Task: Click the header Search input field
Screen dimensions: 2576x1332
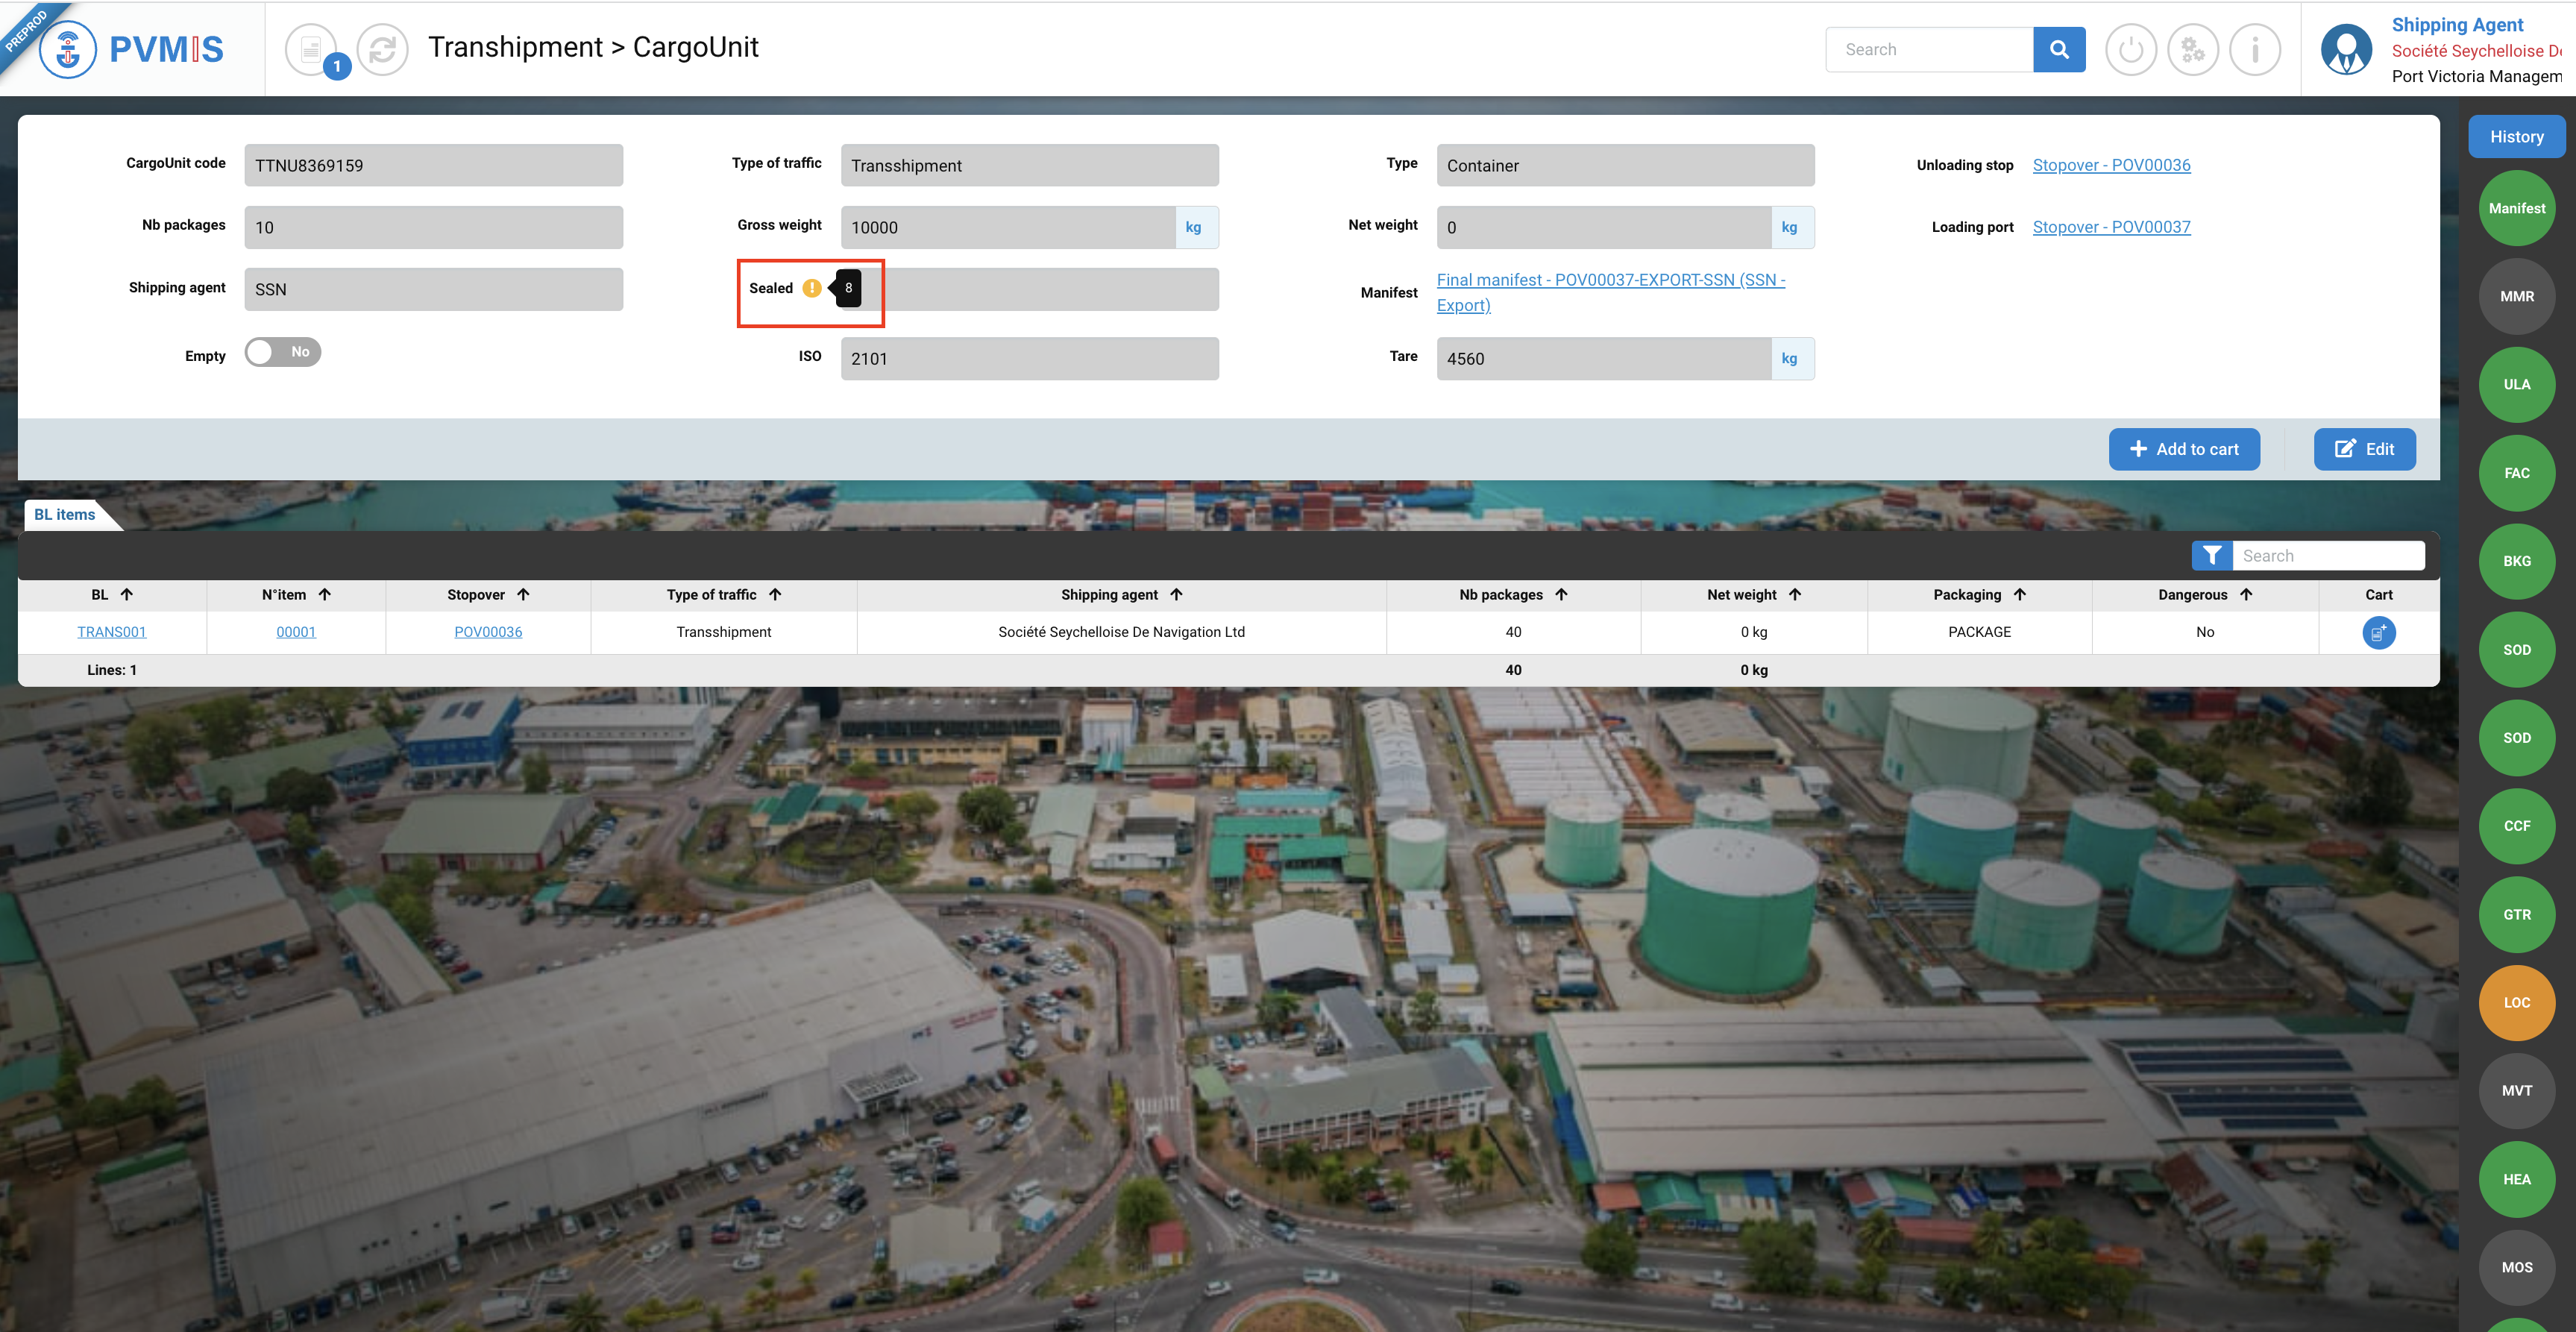Action: coord(1930,49)
